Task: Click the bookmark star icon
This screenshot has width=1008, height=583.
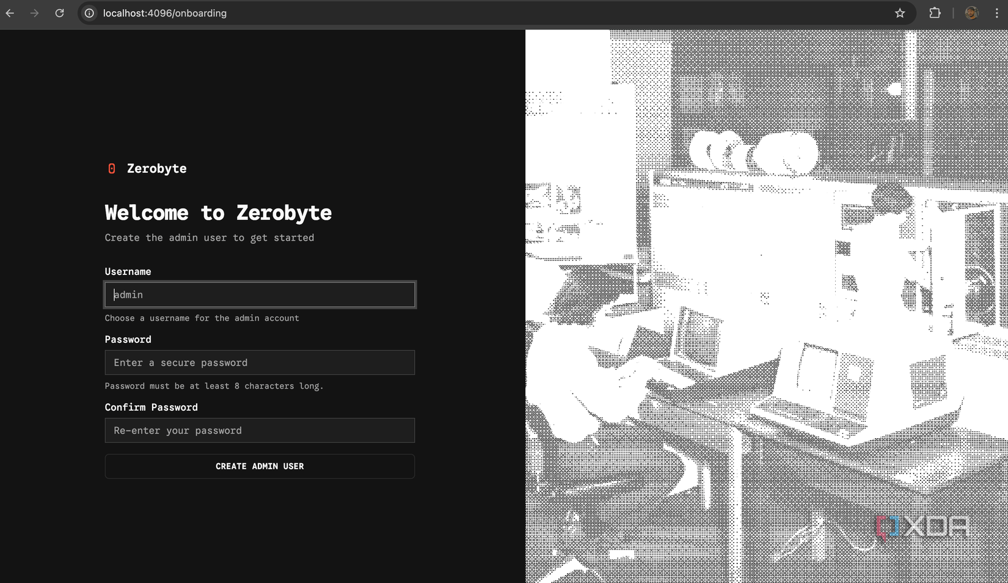Action: pyautogui.click(x=899, y=13)
